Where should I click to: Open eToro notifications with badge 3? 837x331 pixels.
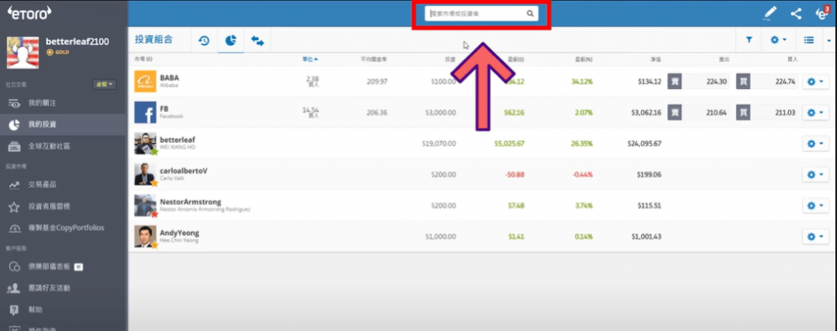(822, 13)
